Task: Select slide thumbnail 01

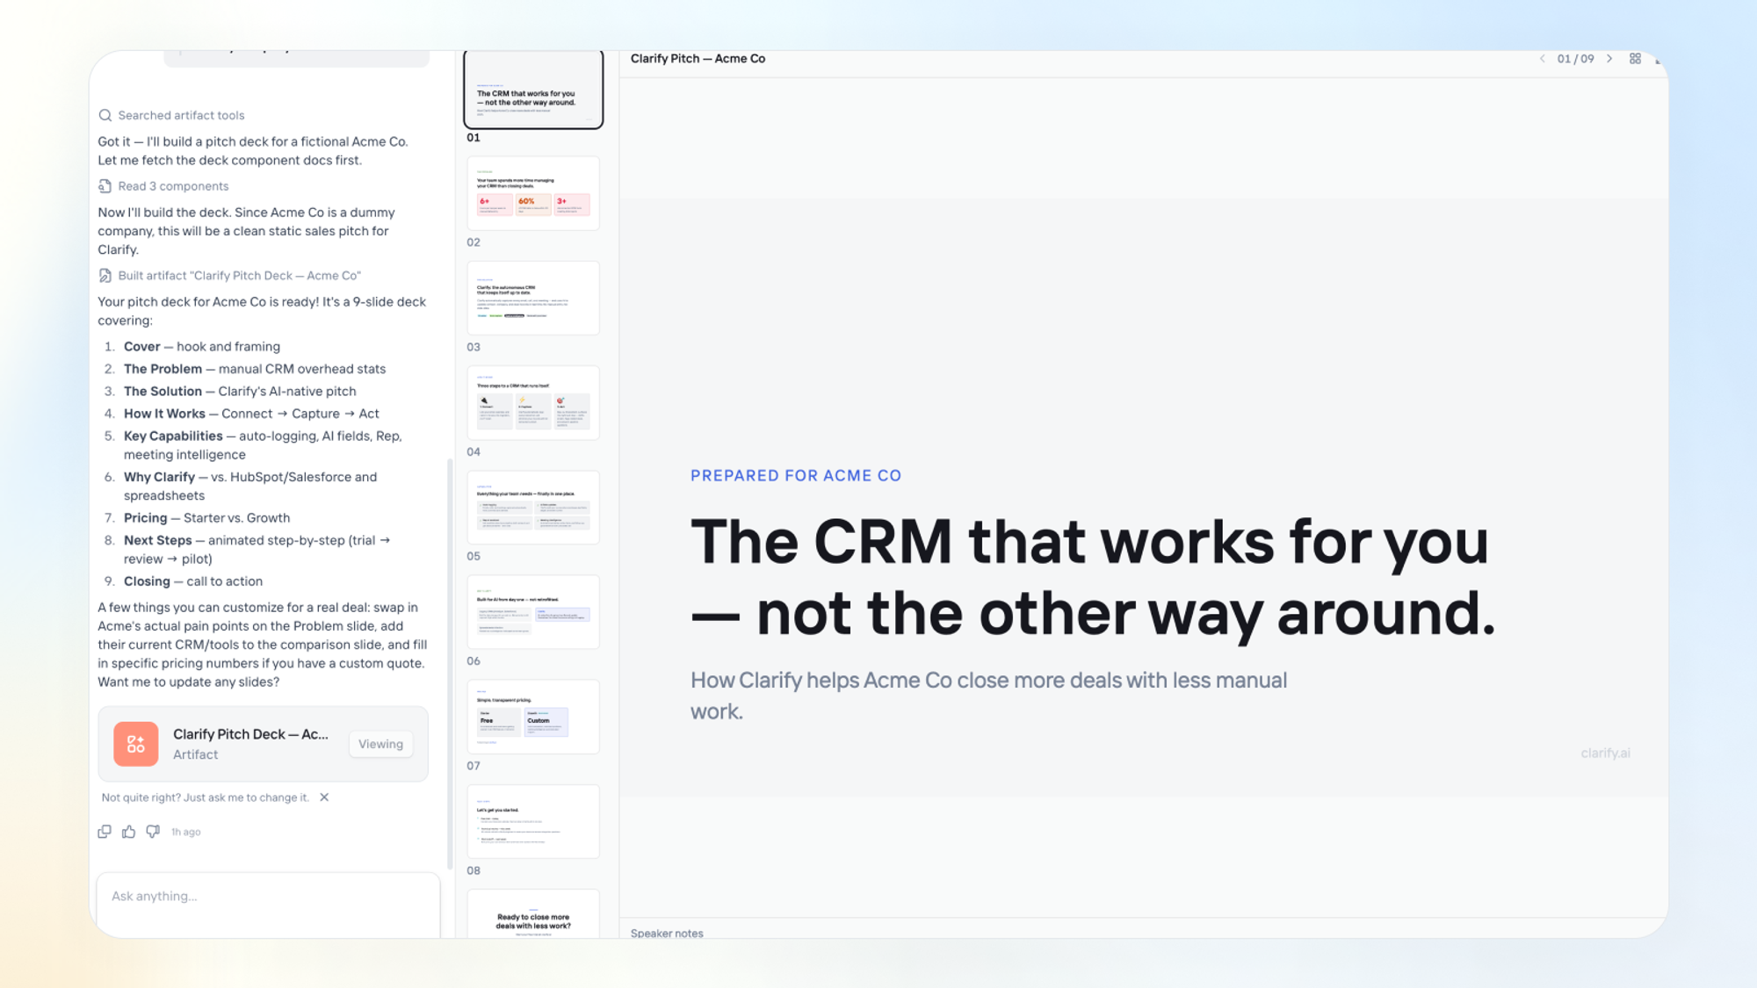Action: click(x=533, y=90)
